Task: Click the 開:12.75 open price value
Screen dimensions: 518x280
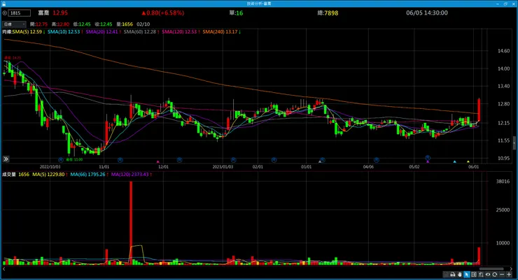Action: 38,24
